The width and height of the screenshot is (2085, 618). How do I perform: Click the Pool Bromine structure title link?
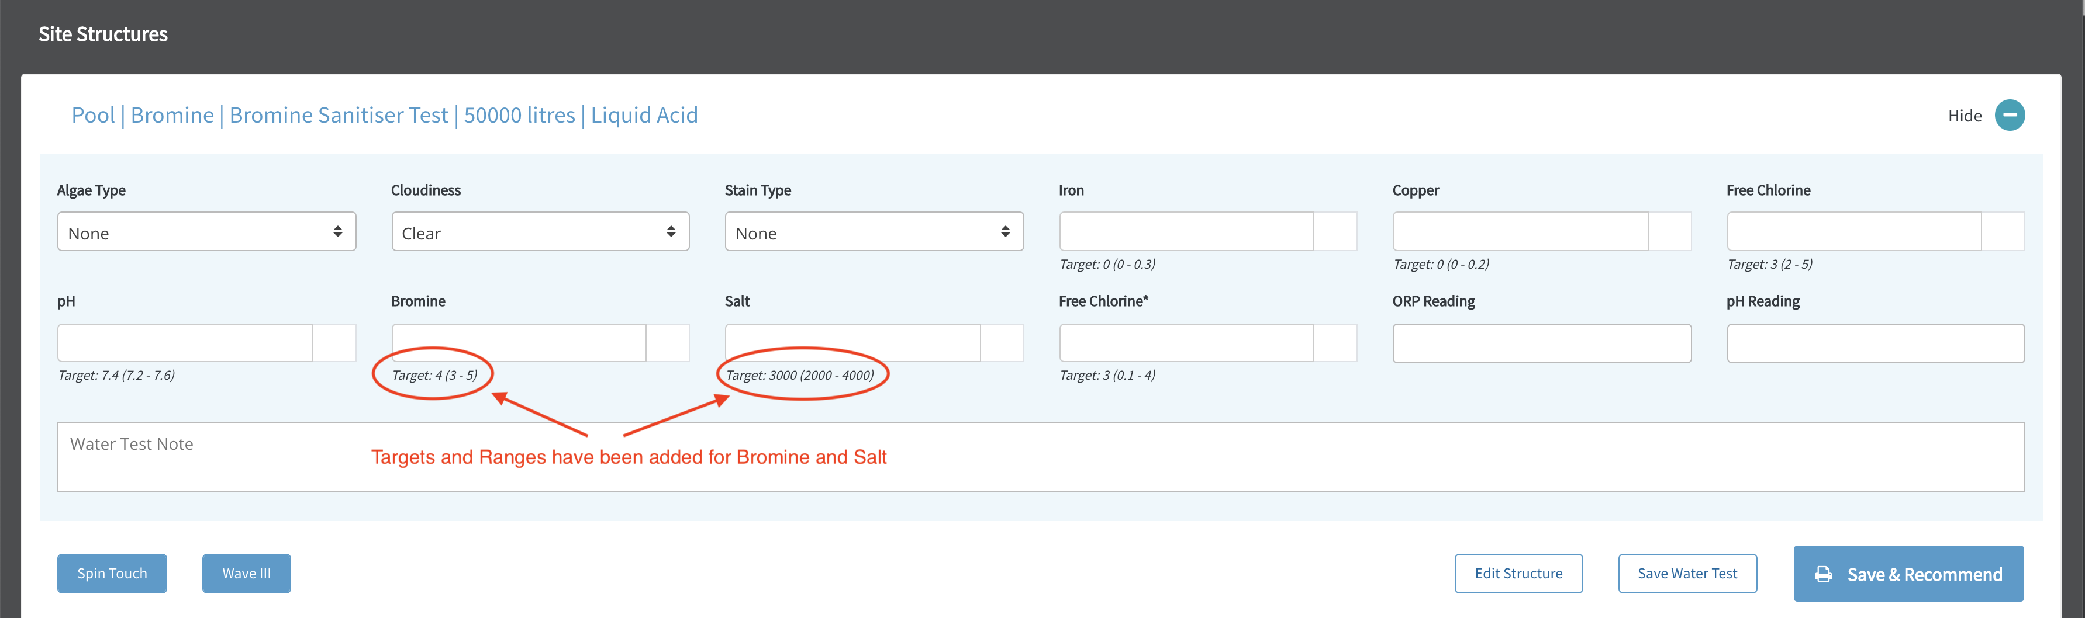tap(385, 115)
